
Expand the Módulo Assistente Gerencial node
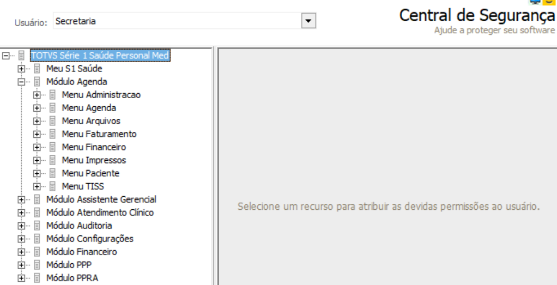point(21,199)
